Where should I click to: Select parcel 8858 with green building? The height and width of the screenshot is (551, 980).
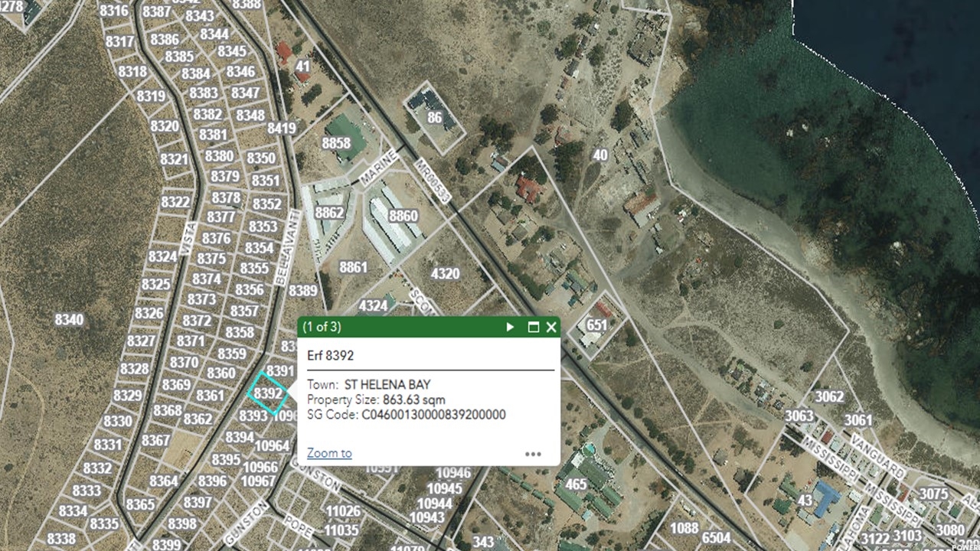tap(337, 143)
